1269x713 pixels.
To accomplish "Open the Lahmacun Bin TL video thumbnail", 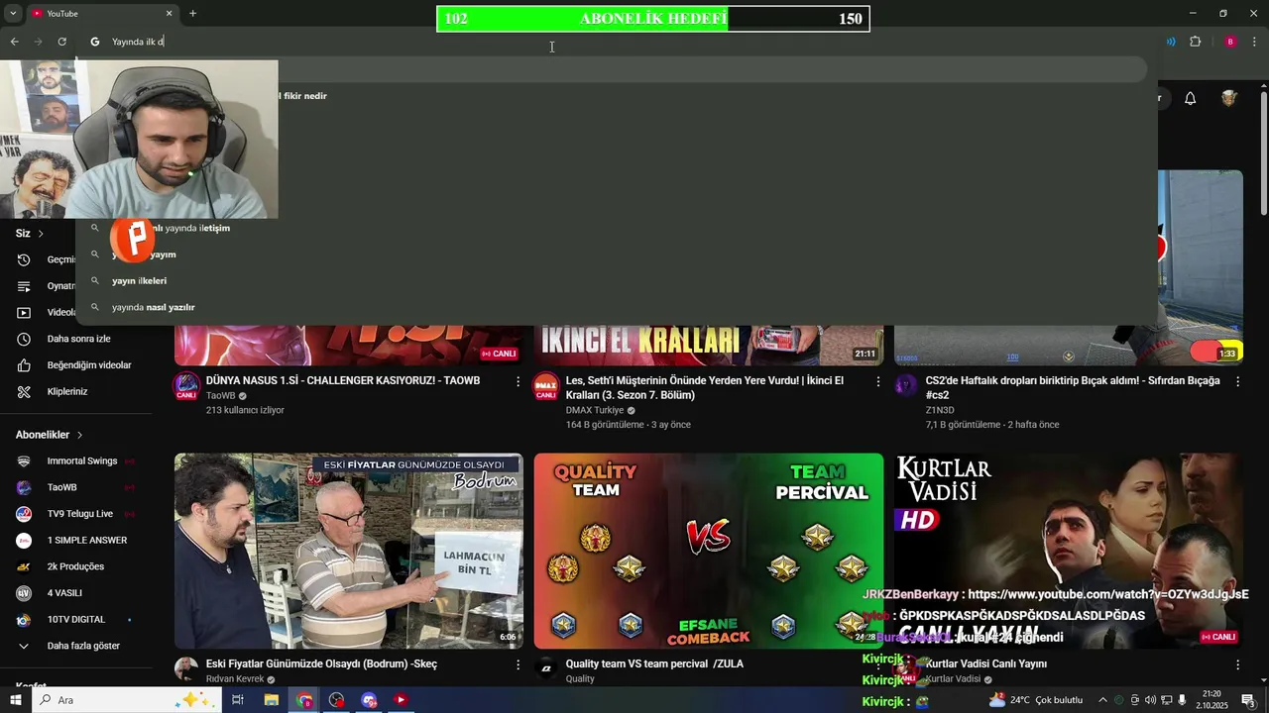I will [x=349, y=551].
